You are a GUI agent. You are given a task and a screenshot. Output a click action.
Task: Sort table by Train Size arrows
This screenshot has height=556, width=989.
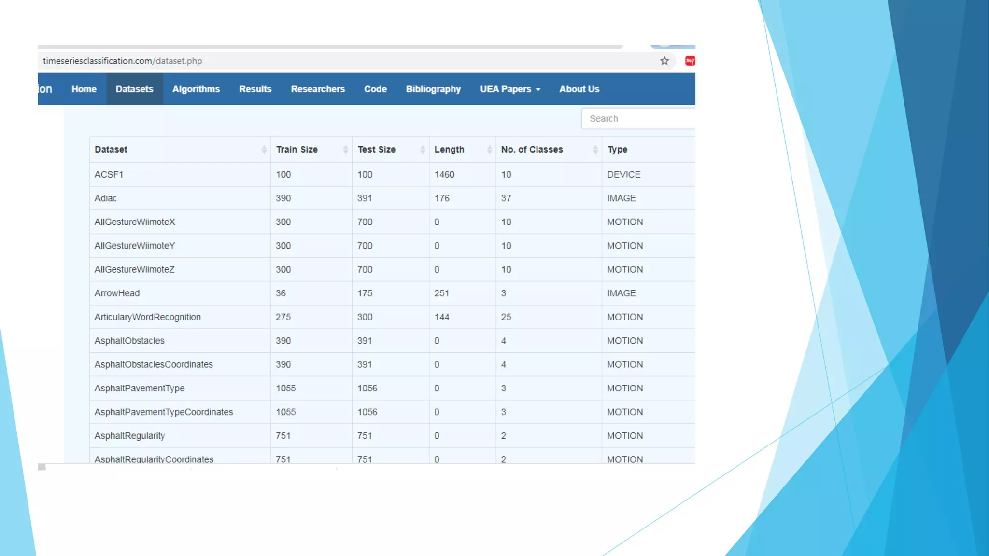pyautogui.click(x=345, y=150)
